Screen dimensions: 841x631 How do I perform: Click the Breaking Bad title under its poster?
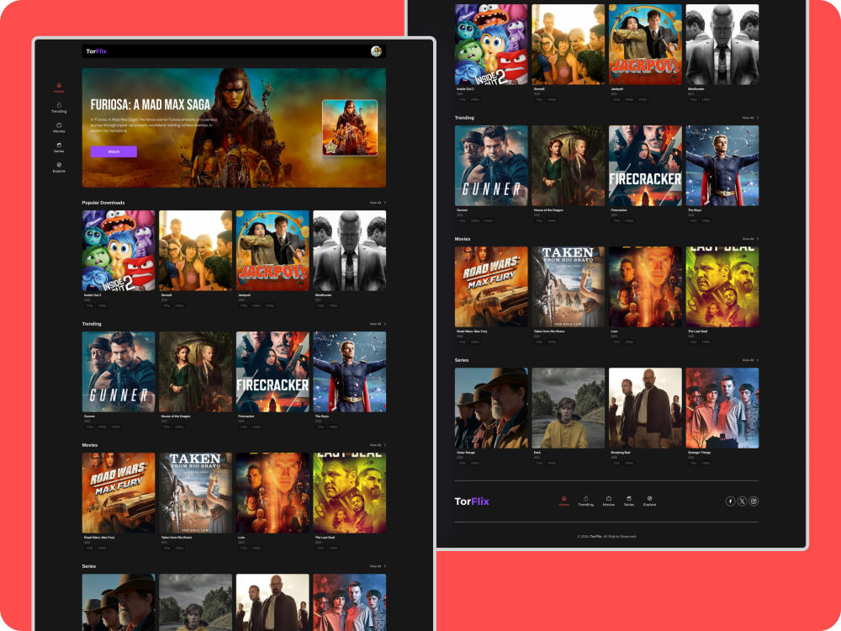click(621, 453)
